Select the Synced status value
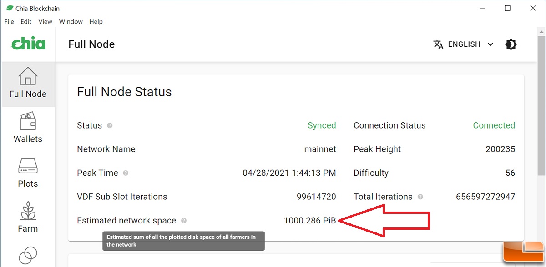 [x=322, y=125]
